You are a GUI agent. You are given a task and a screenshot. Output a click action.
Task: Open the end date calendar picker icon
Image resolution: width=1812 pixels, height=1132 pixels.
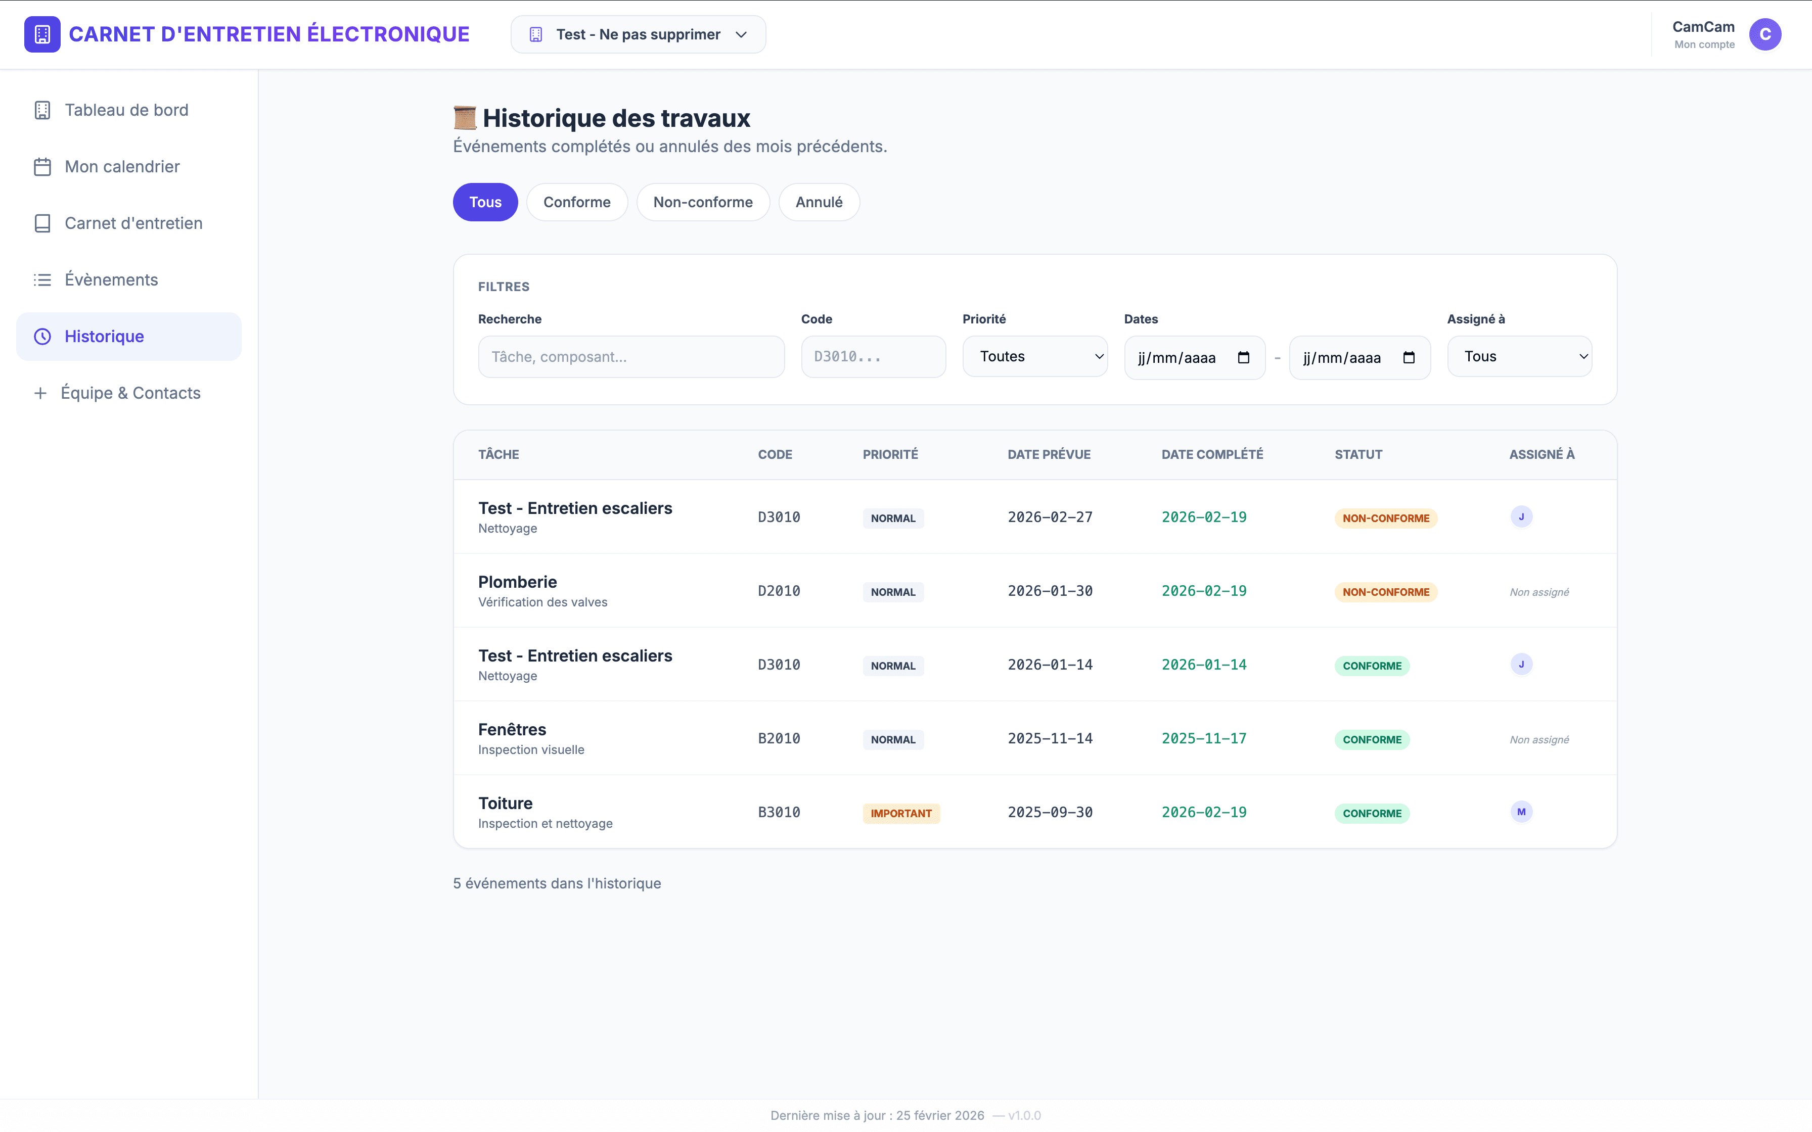pos(1409,357)
